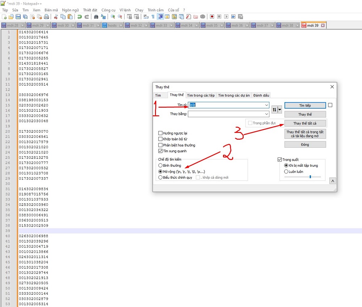Screen dimensions: 362x307
Task: Click the 'Thay thế tất cả' button
Action: point(305,123)
